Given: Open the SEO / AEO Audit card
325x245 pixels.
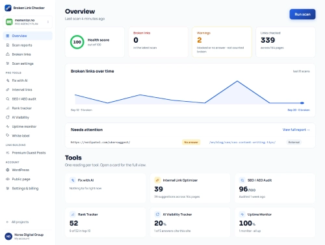Looking at the screenshot, I should pyautogui.click(x=275, y=188).
